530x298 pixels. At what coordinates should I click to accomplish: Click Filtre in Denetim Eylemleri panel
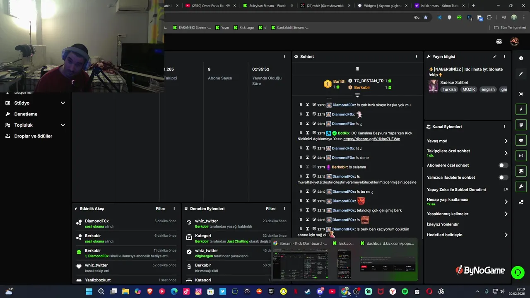(270, 209)
